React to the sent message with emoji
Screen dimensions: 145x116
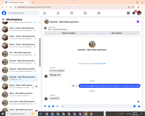(77, 86)
